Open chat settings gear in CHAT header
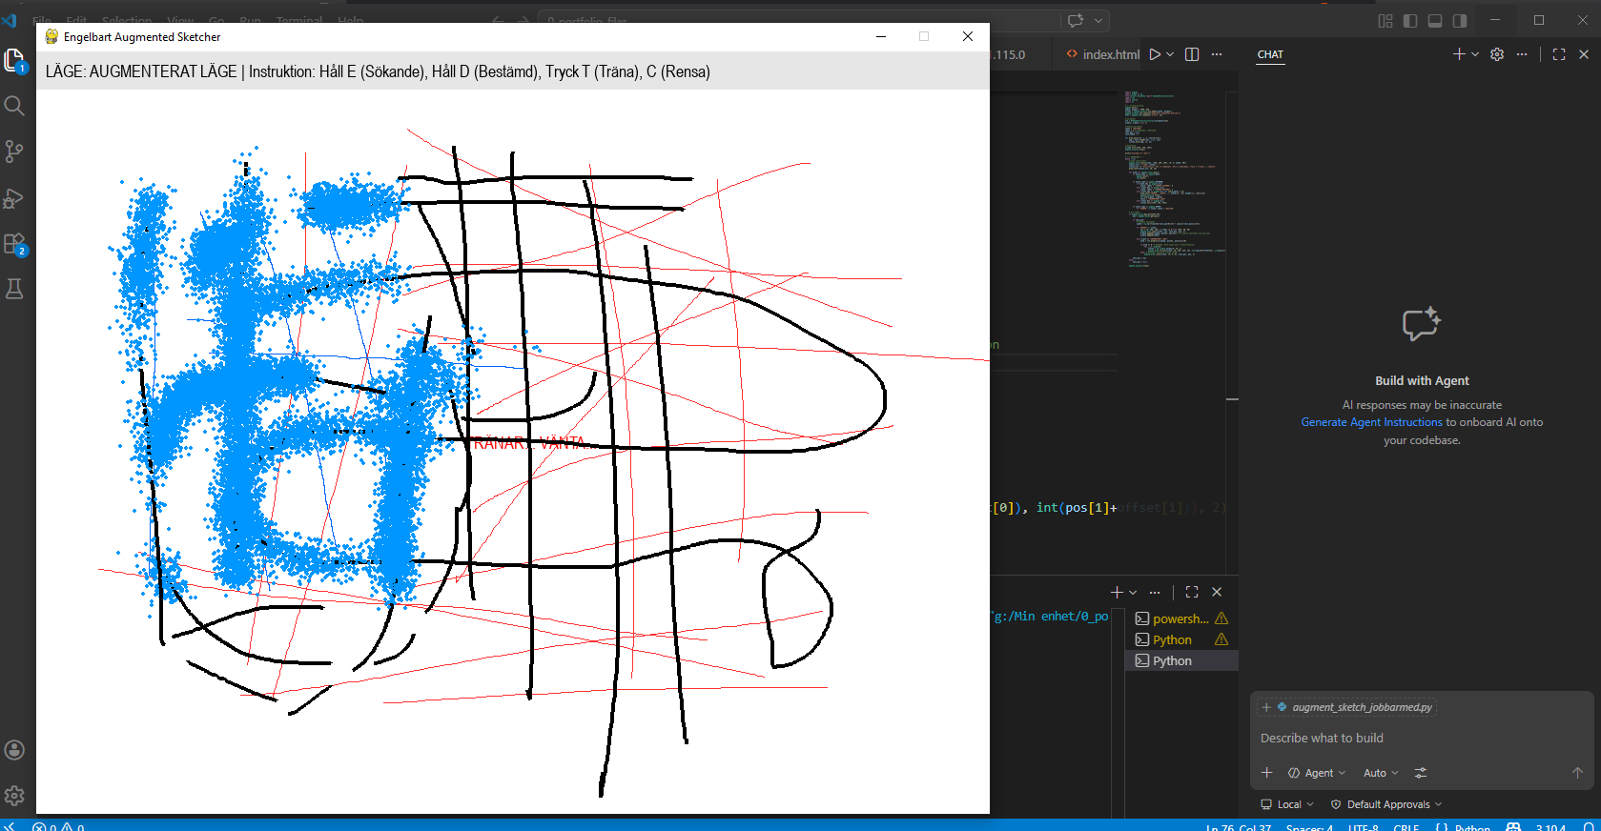 1497,54
